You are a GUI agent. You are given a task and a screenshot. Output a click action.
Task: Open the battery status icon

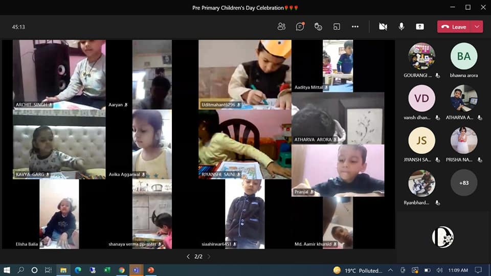428,270
